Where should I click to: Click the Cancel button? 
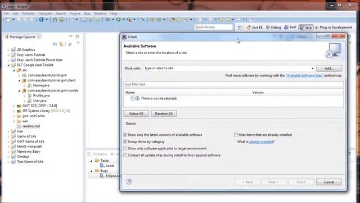328,182
